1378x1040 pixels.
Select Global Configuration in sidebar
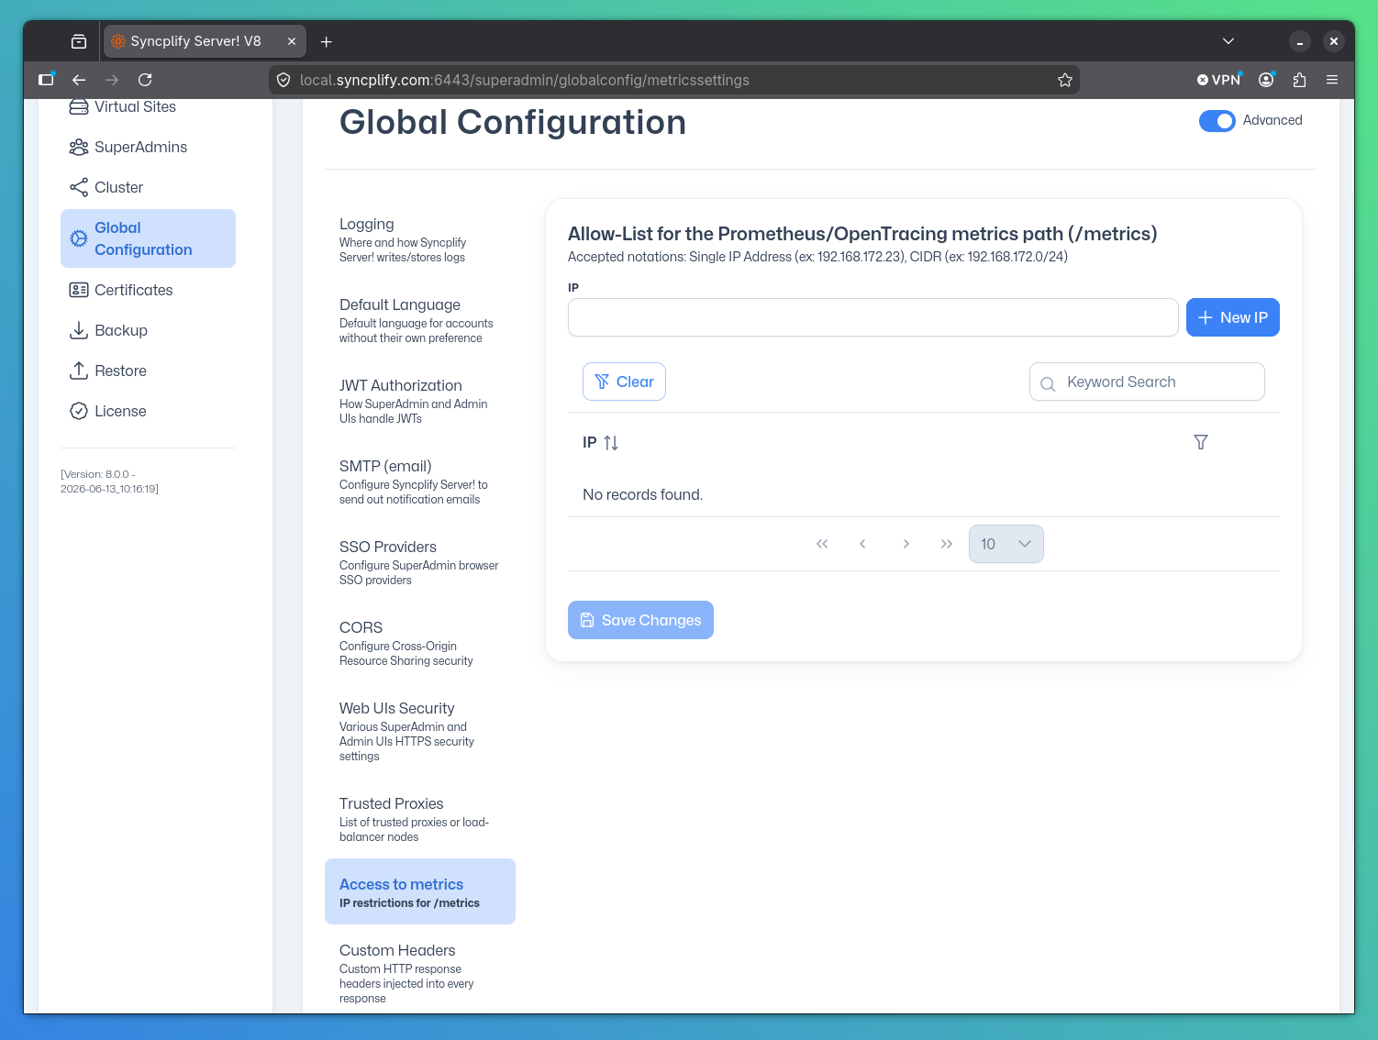(148, 238)
